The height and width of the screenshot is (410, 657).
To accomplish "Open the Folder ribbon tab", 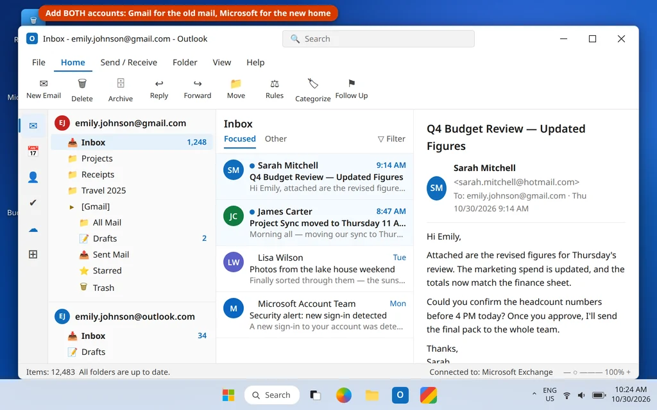I will pyautogui.click(x=185, y=62).
